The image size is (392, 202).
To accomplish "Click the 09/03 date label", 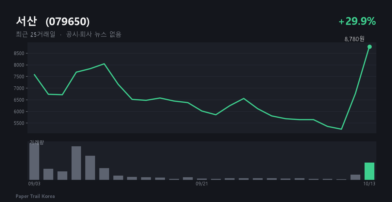I will [34, 184].
